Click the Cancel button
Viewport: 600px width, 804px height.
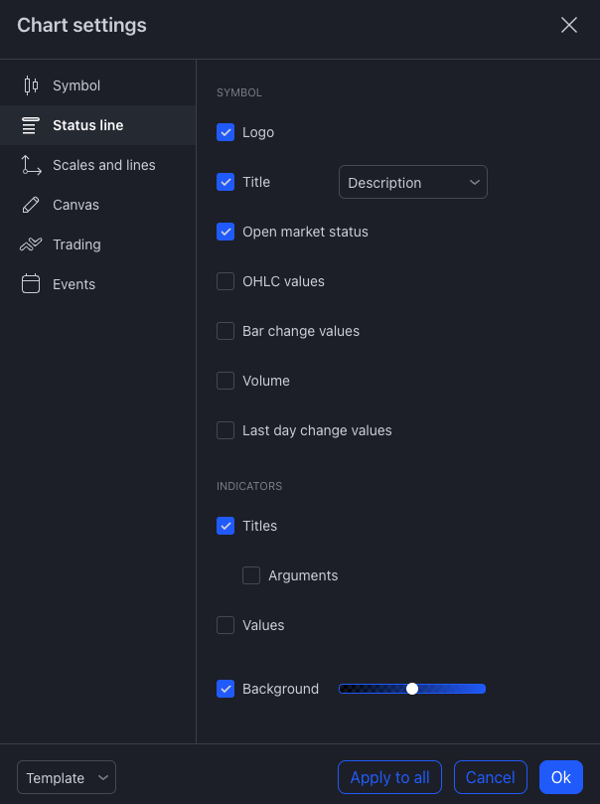tap(490, 778)
